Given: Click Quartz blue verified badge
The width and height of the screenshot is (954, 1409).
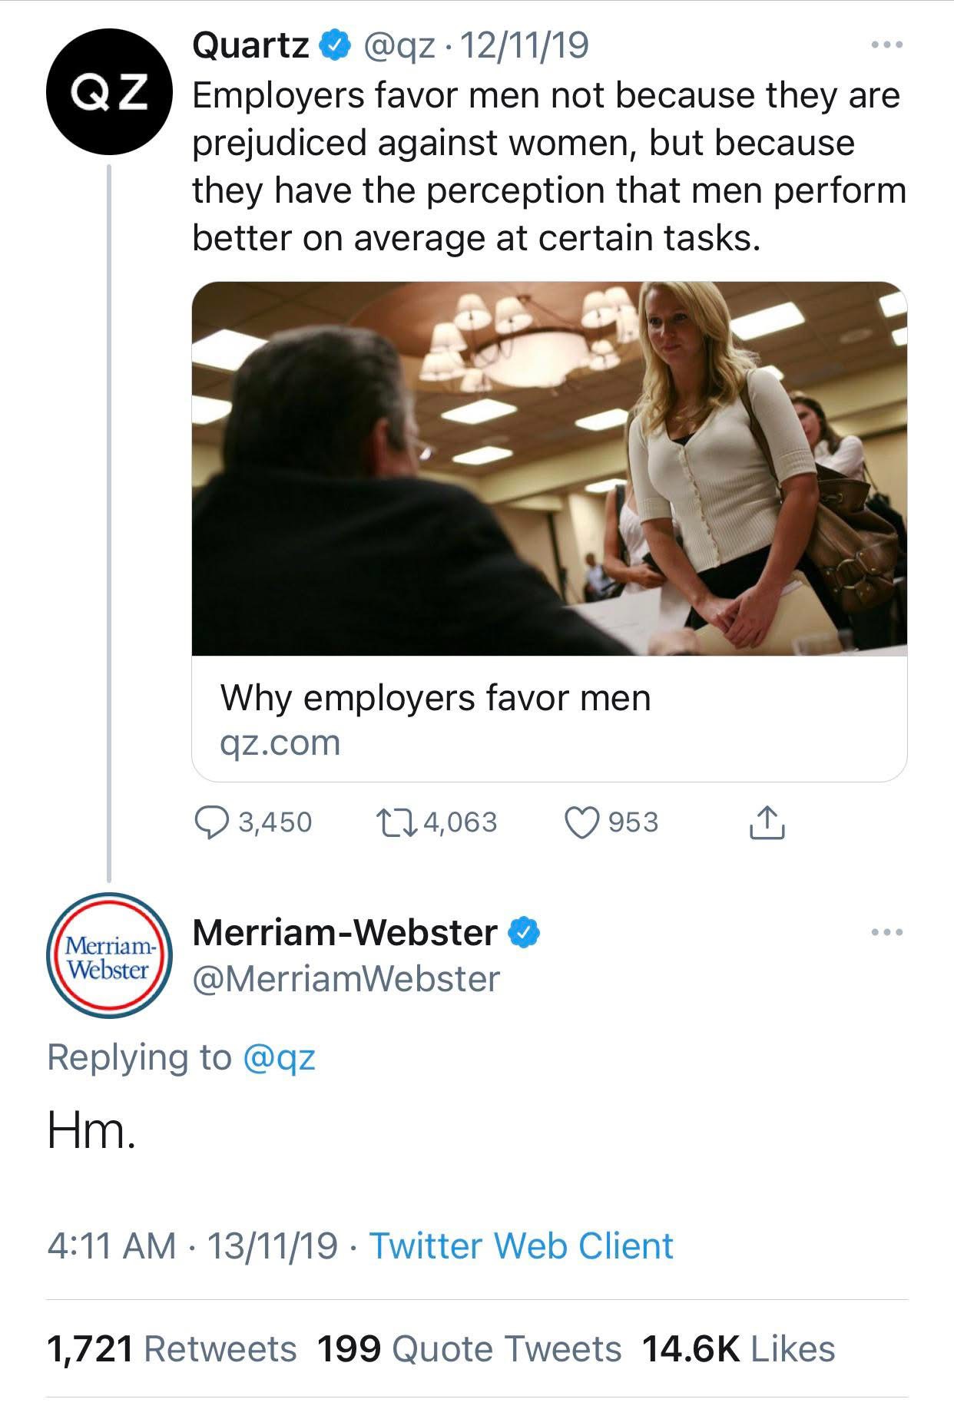Looking at the screenshot, I should pos(332,46).
